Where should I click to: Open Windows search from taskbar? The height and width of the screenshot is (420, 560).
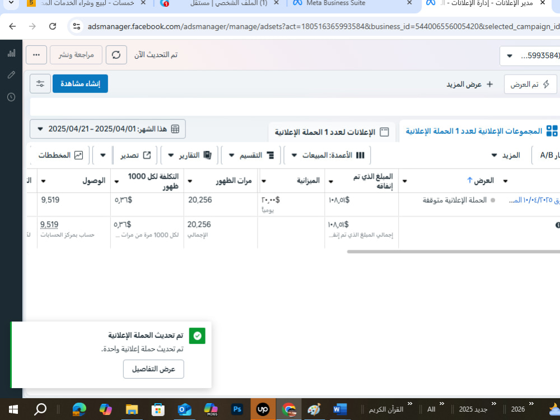point(40,409)
